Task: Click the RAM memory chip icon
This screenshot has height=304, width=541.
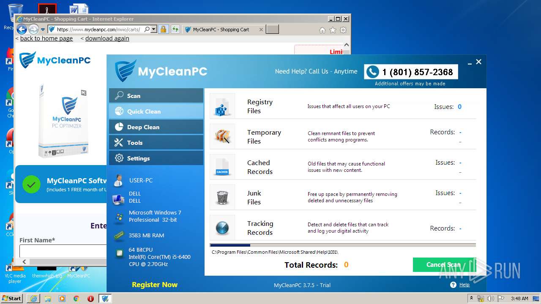Action: coord(119,236)
